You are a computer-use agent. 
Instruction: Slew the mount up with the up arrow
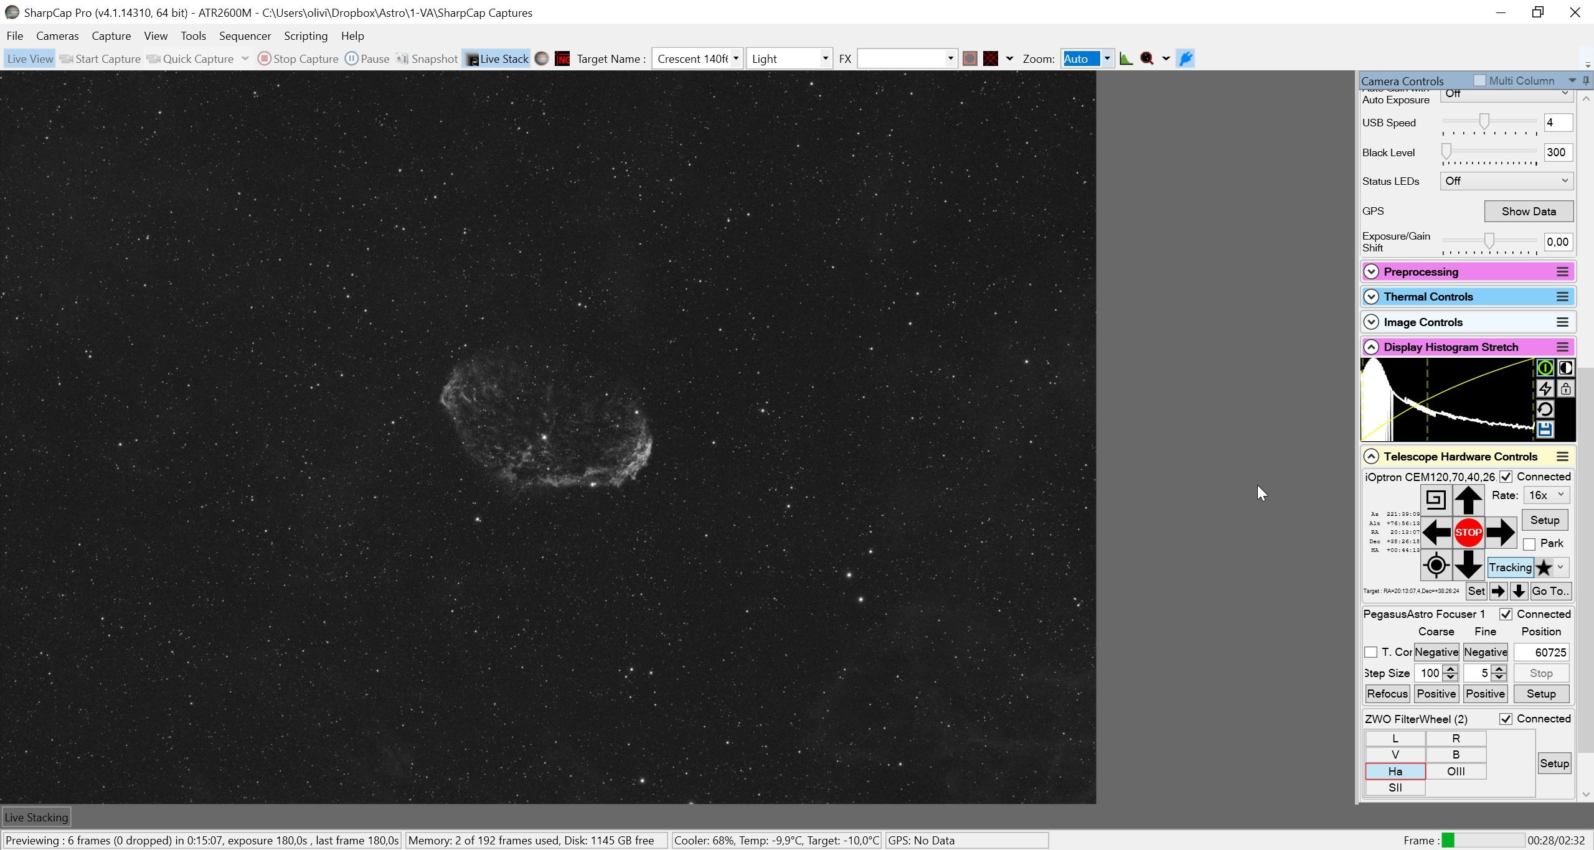pos(1468,500)
